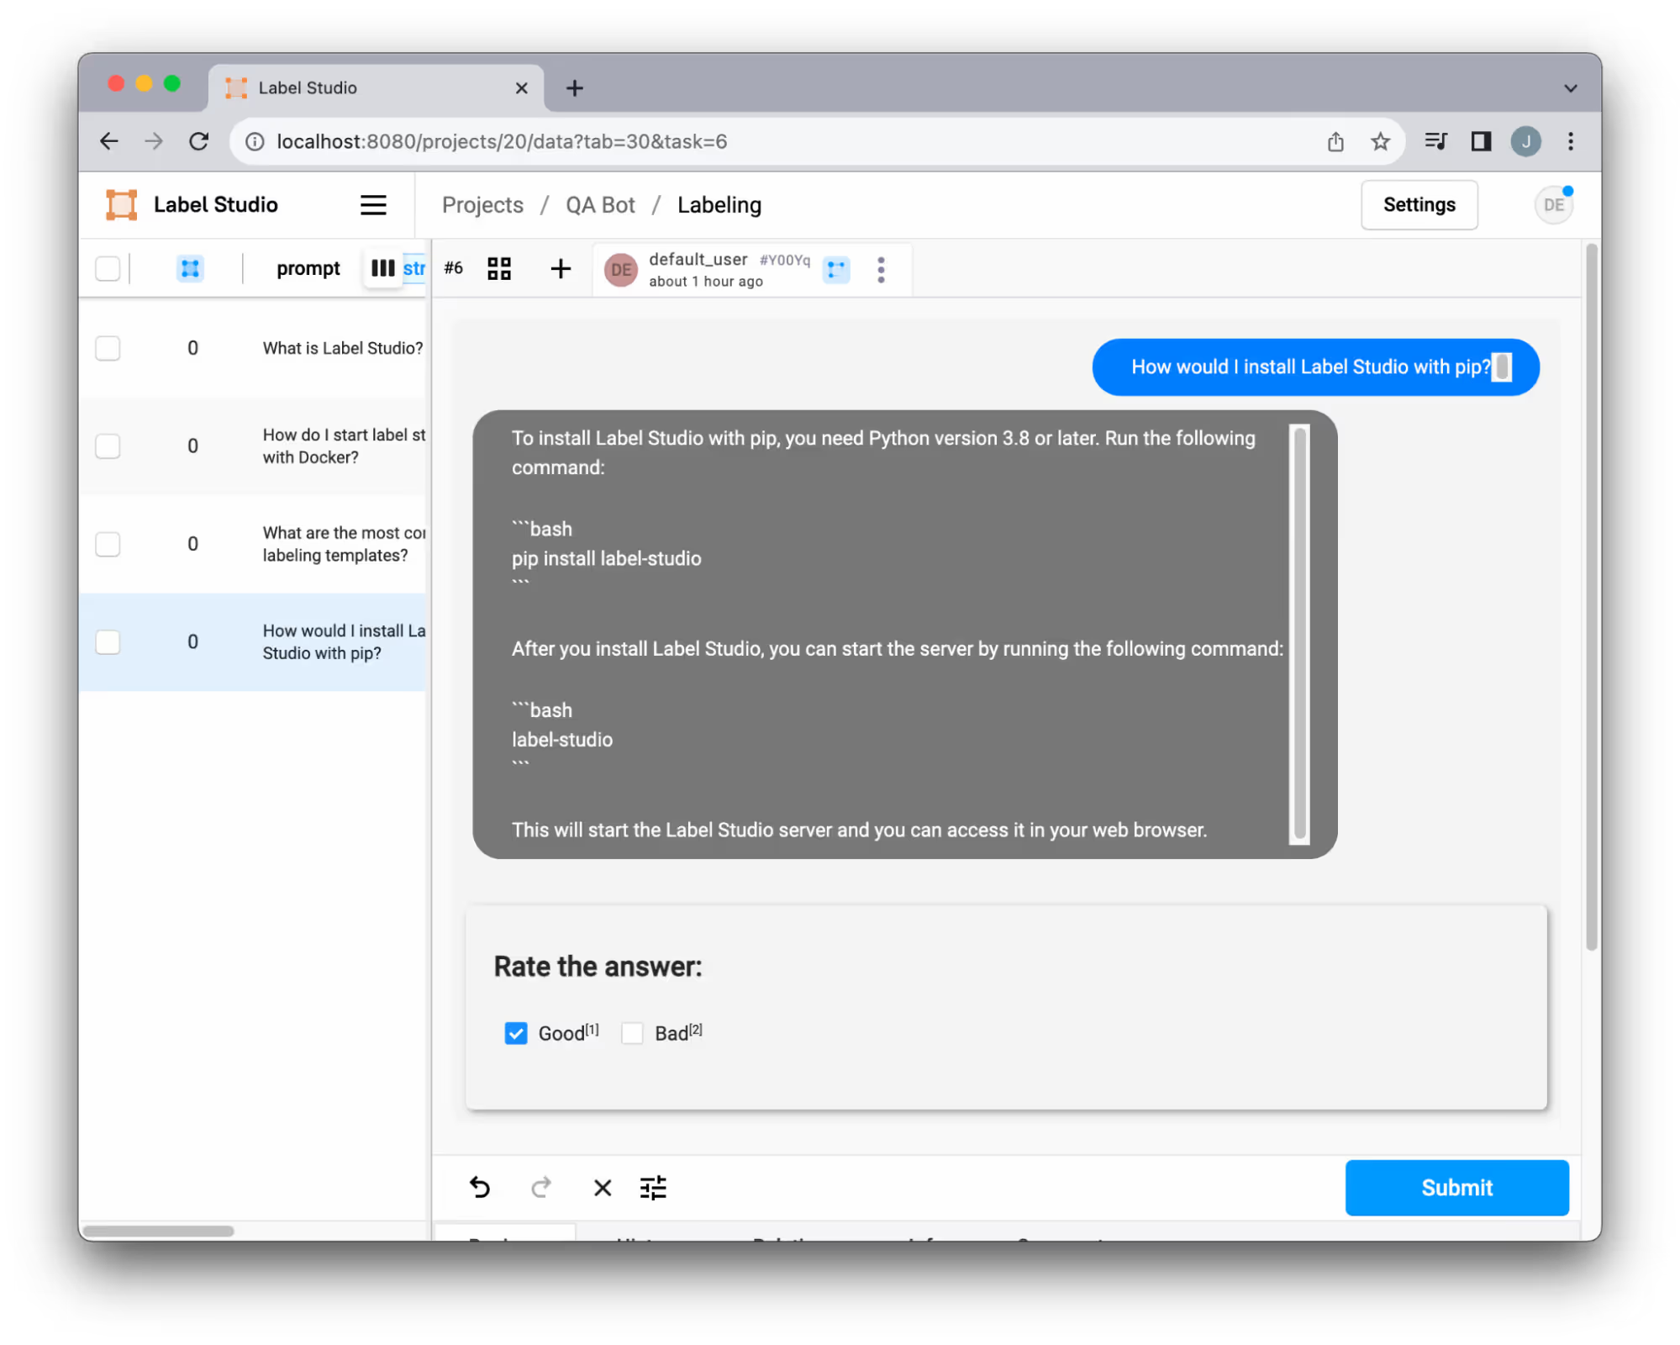1680x1345 pixels.
Task: Check the Good rating checkbox
Action: click(x=516, y=1033)
